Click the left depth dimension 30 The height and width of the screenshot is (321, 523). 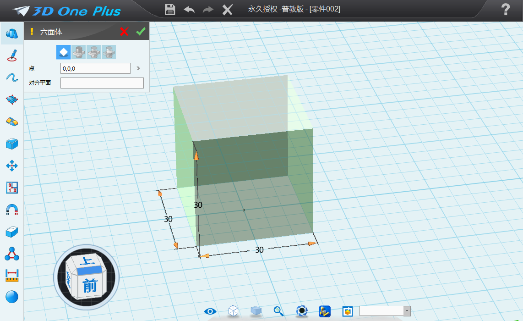[x=168, y=219]
